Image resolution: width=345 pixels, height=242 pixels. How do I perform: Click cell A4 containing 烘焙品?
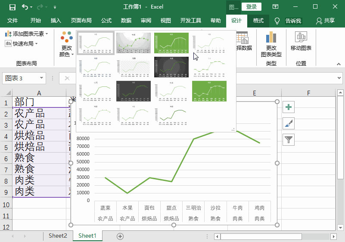point(39,136)
